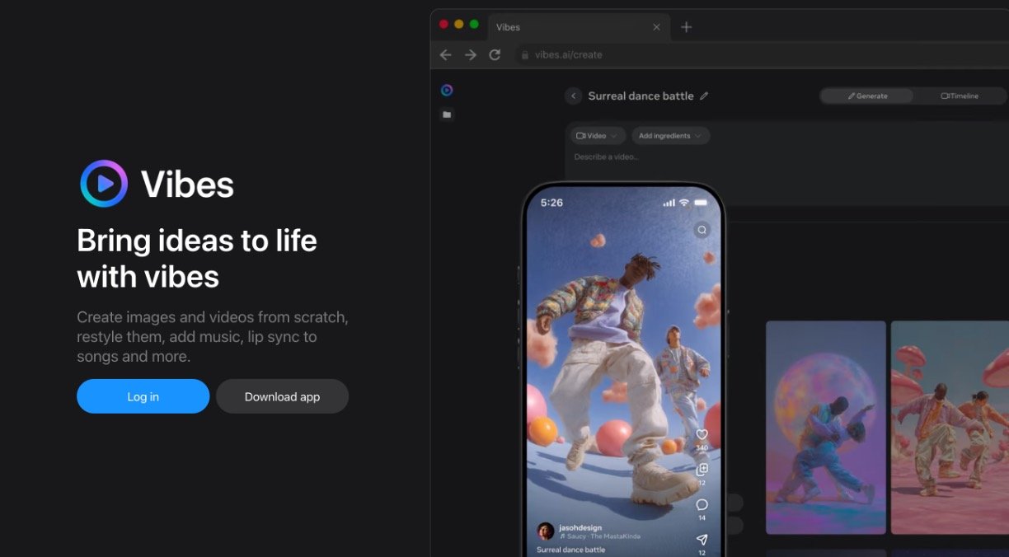Click the Vibes sidebar logo icon
Image resolution: width=1009 pixels, height=557 pixels.
click(x=447, y=90)
